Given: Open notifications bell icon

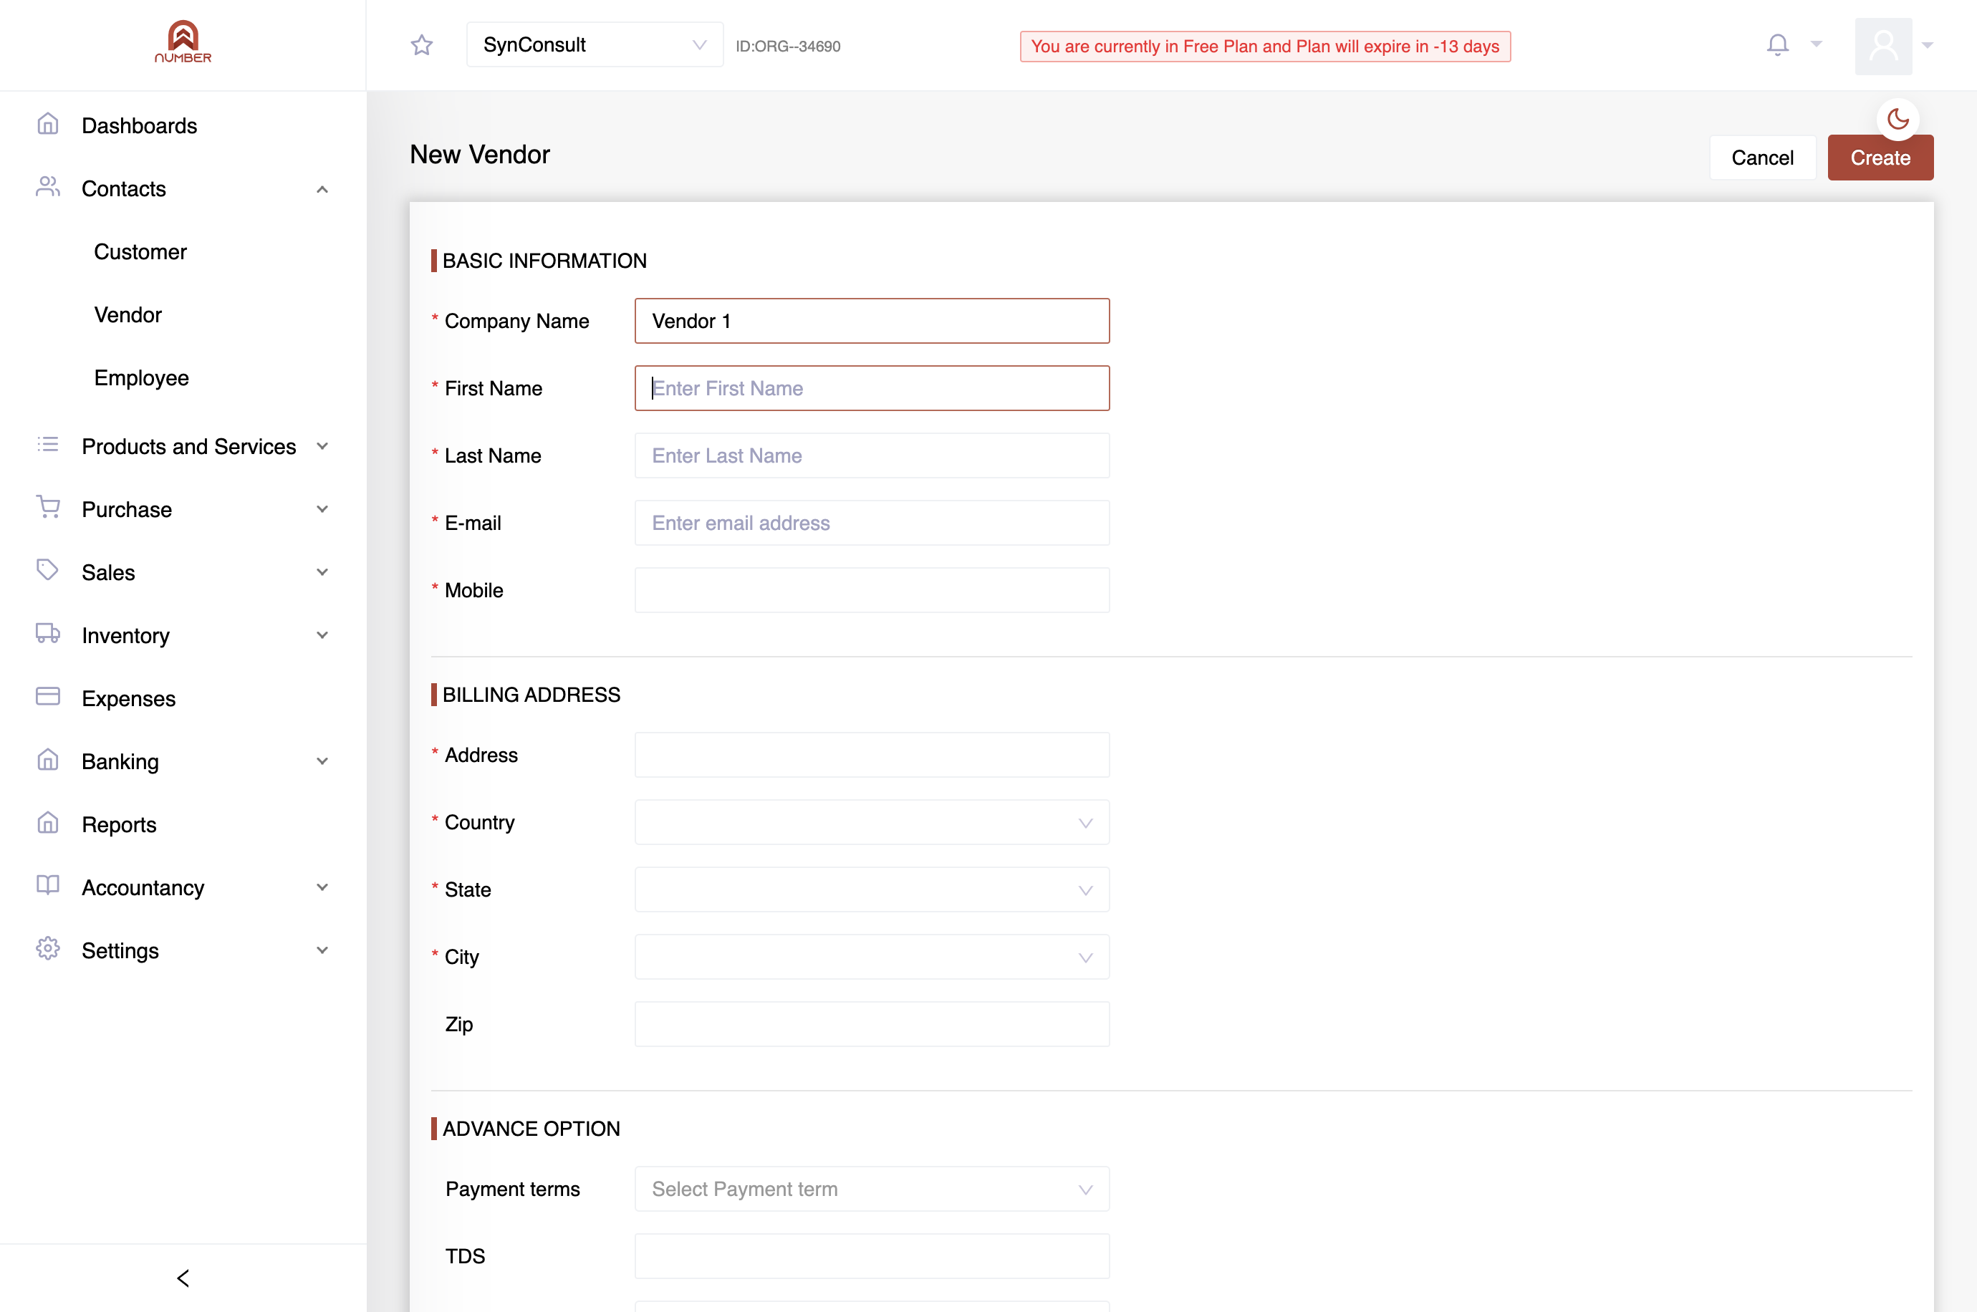Looking at the screenshot, I should tap(1777, 44).
